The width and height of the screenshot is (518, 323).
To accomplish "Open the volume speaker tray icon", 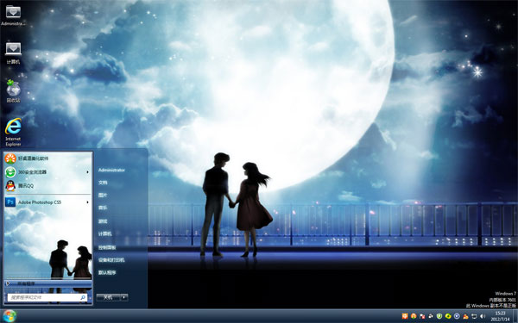I will pos(483,316).
